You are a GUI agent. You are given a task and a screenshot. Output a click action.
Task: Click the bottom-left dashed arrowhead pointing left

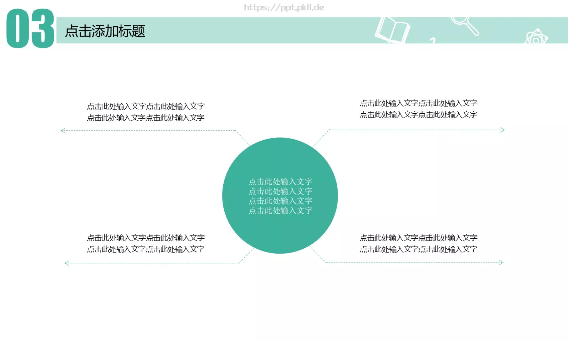pos(65,263)
